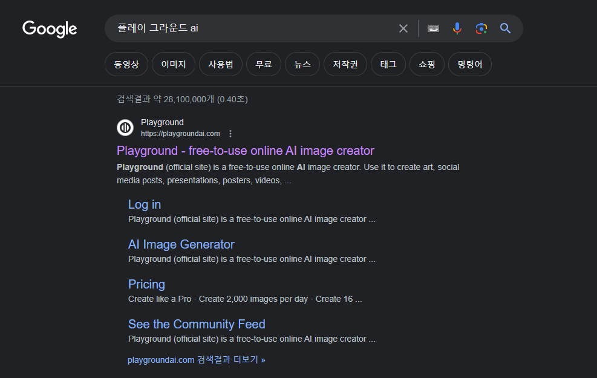The image size is (597, 378).
Task: Select the 태그 filter chip
Action: [388, 64]
